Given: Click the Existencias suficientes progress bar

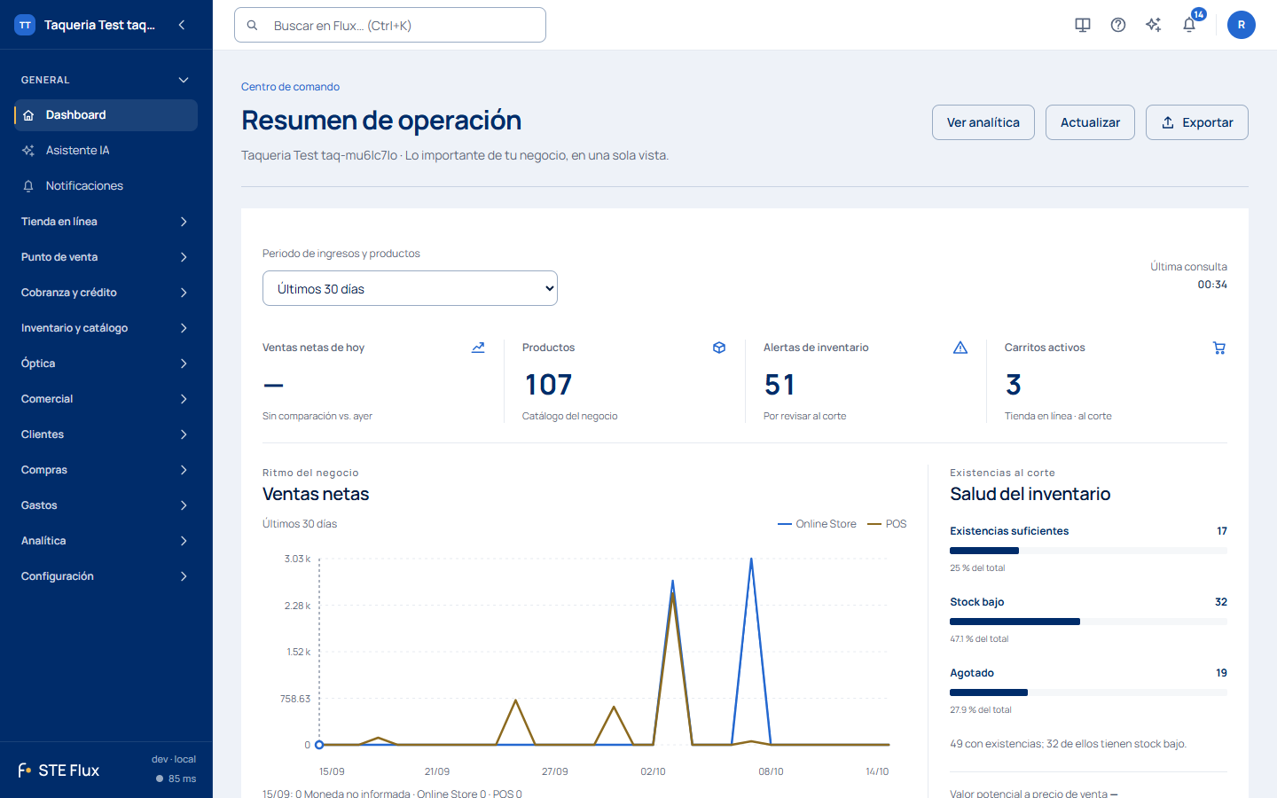Looking at the screenshot, I should tap(1088, 551).
